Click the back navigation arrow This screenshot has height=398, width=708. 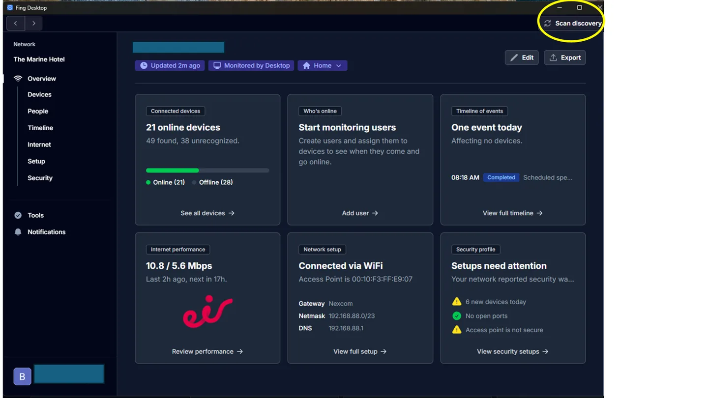coord(16,23)
